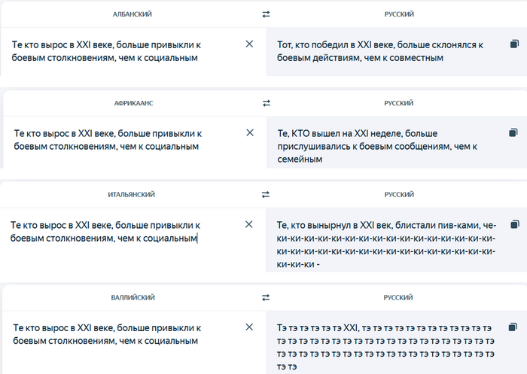Open the АФРИКААНС source language selector
The height and width of the screenshot is (374, 527).
133,102
